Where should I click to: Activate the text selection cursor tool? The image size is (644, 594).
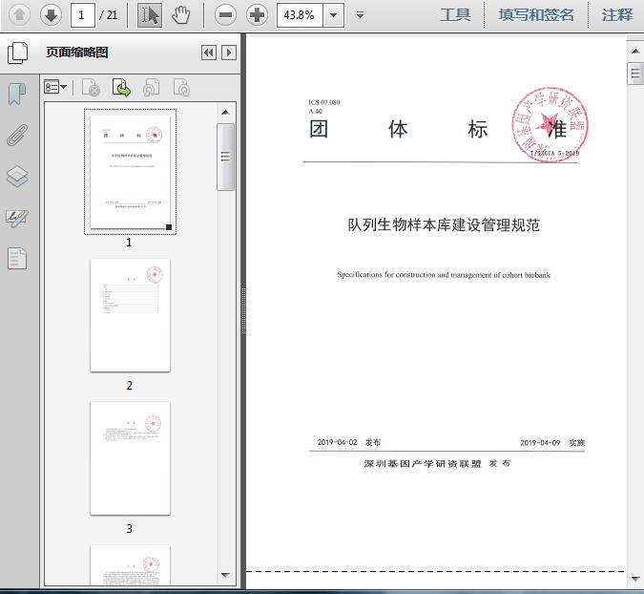(150, 15)
